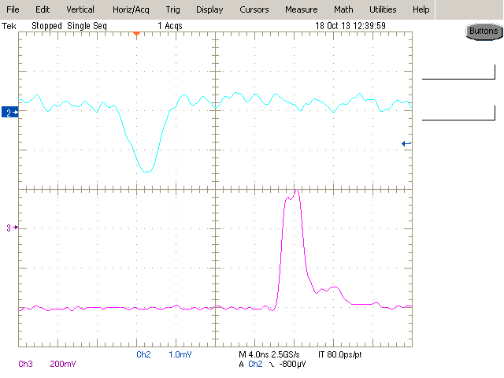Open the Horiz/Acq menu

pos(131,10)
